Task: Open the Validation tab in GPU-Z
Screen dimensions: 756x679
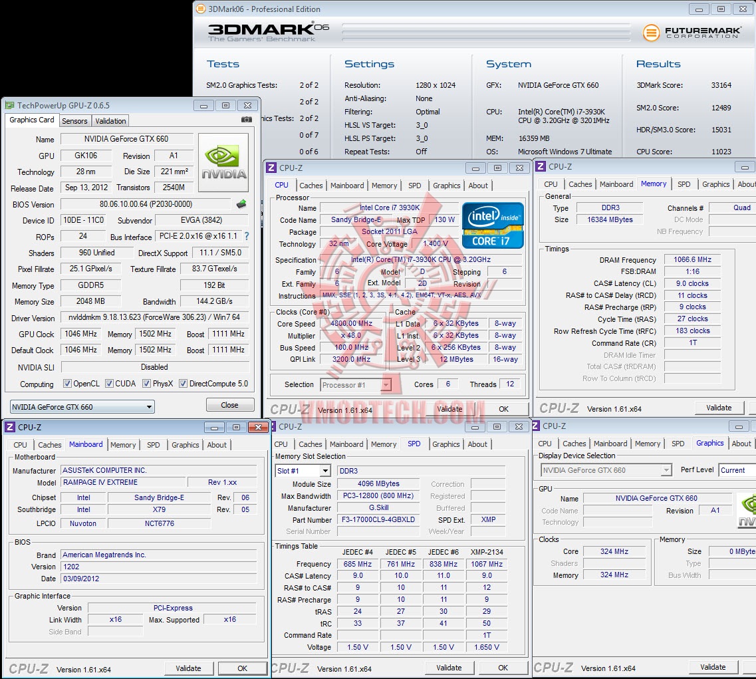Action: [x=110, y=121]
